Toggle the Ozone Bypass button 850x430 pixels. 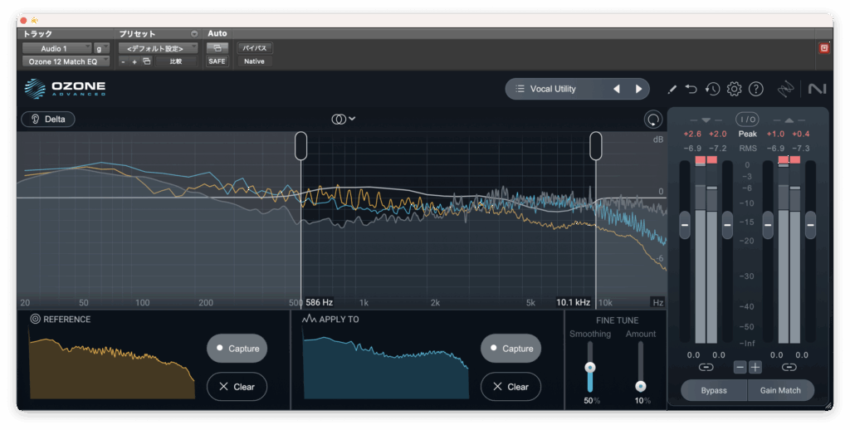(713, 390)
